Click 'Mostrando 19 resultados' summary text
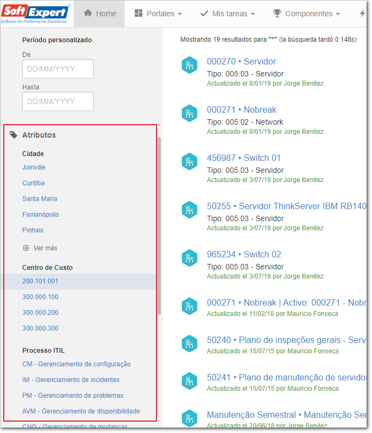372x433 pixels. pyautogui.click(x=268, y=40)
